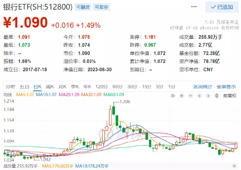The width and height of the screenshot is (241, 170).
Task: Click the 7.50 万球友关注 follower count
Action: pos(222,22)
